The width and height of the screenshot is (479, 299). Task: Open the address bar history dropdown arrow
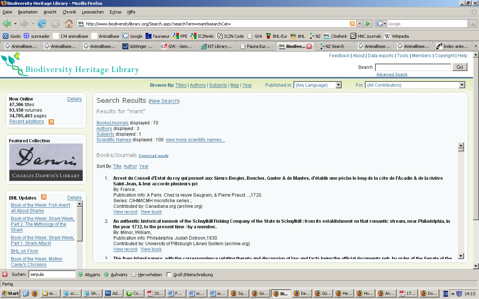coord(360,24)
